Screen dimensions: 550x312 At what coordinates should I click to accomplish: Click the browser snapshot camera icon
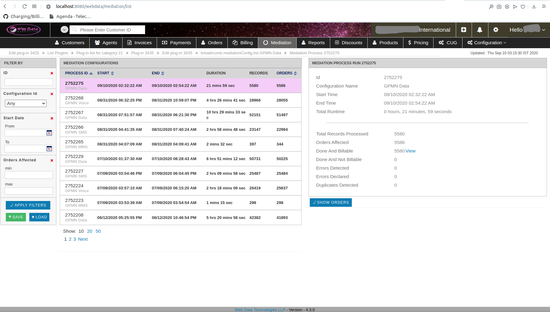[499, 6]
